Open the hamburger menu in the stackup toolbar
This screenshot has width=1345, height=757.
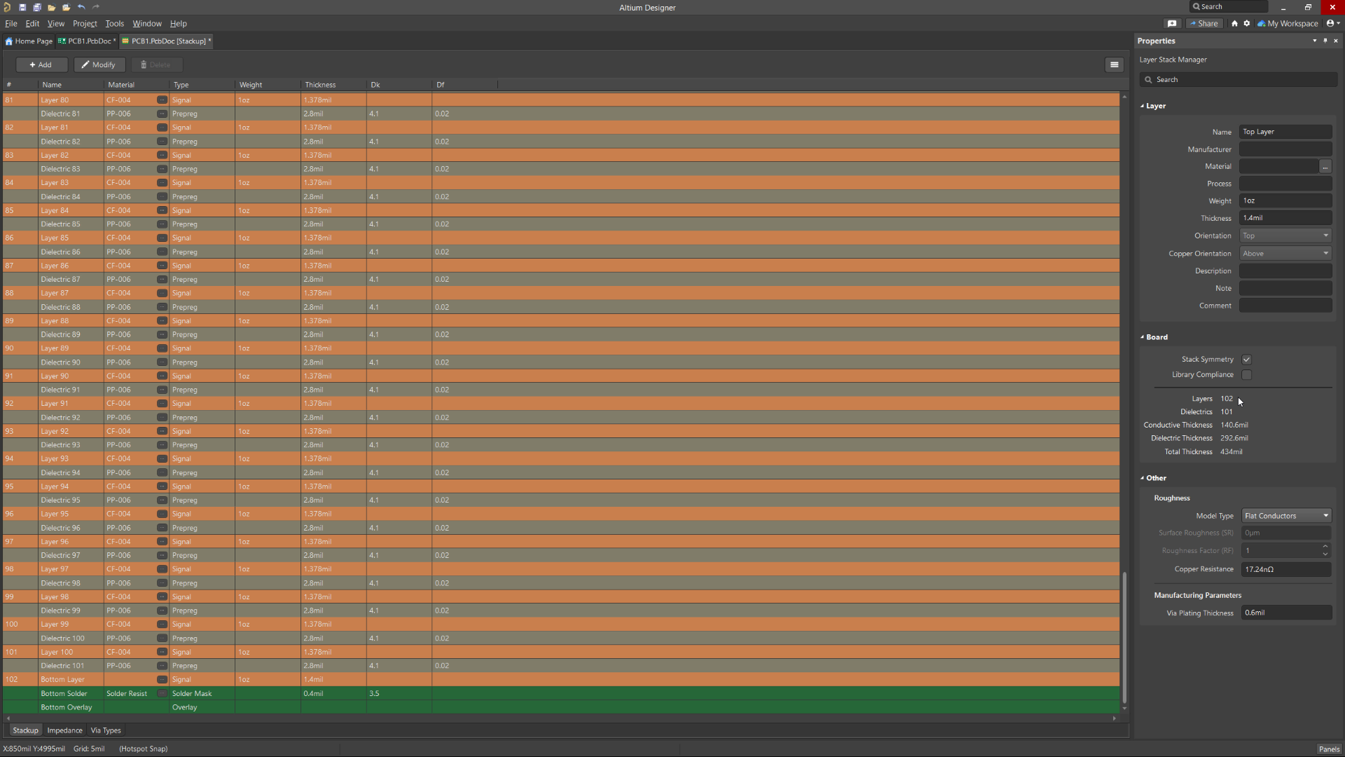point(1114,64)
